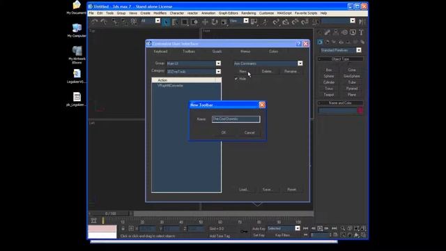Image resolution: width=446 pixels, height=251 pixels.
Task: Toggle absolute/offset transform type-in icon
Action: point(131,229)
